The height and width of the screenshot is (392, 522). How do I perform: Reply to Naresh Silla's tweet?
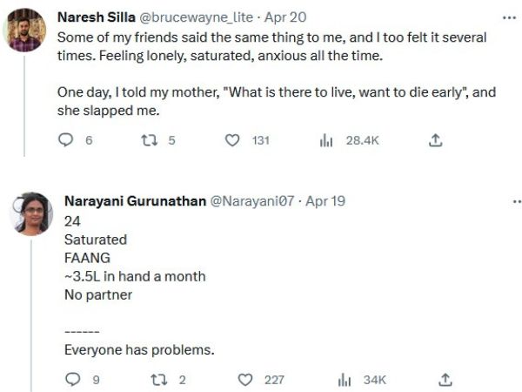pyautogui.click(x=65, y=139)
